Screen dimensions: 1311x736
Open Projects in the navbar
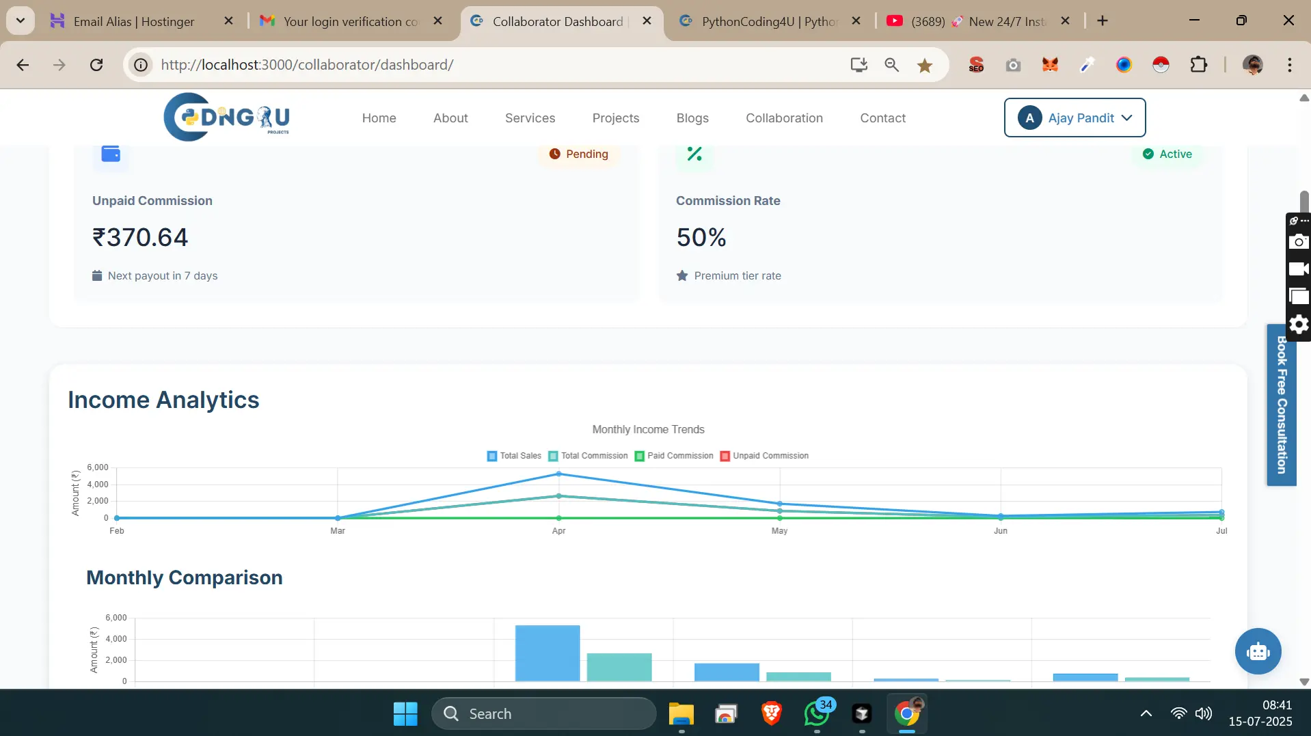click(616, 118)
